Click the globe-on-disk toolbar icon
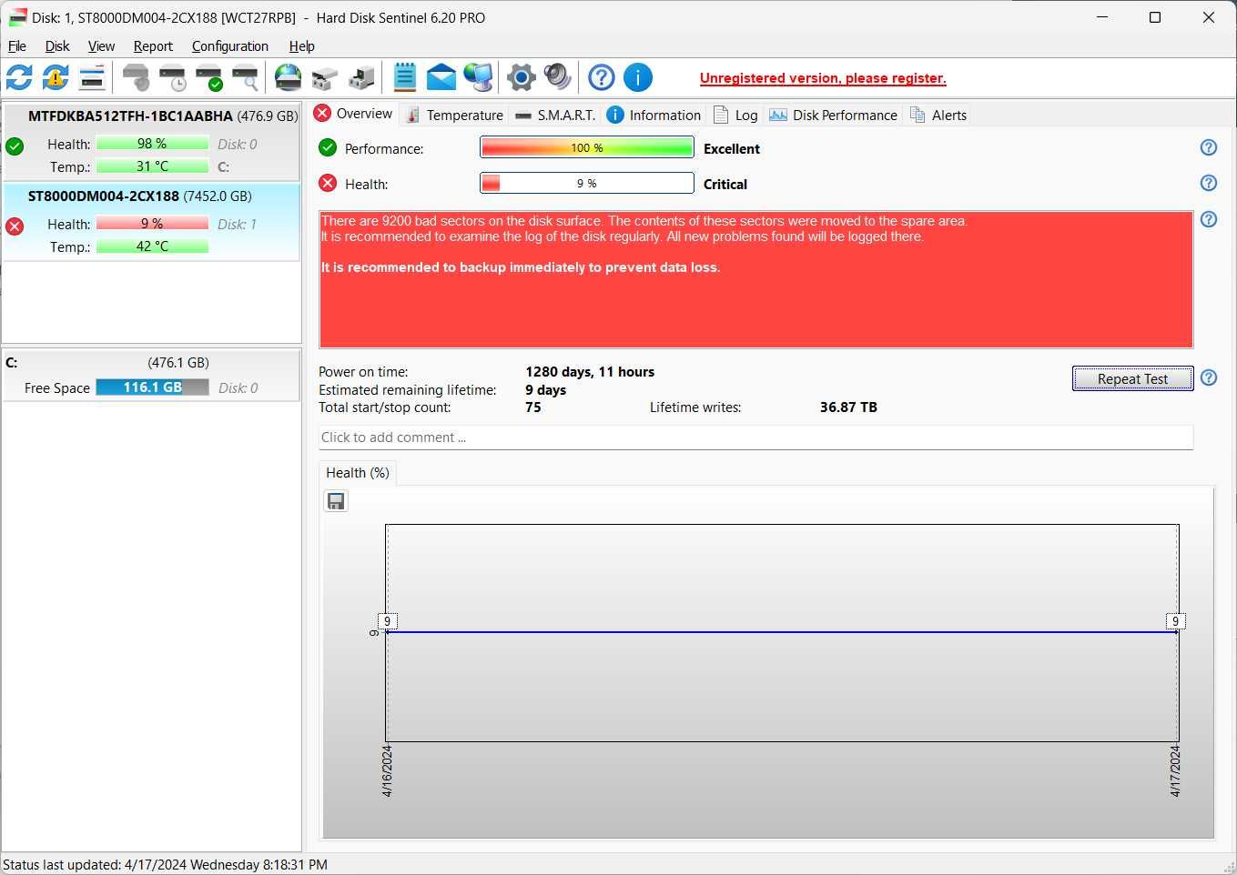 [289, 77]
